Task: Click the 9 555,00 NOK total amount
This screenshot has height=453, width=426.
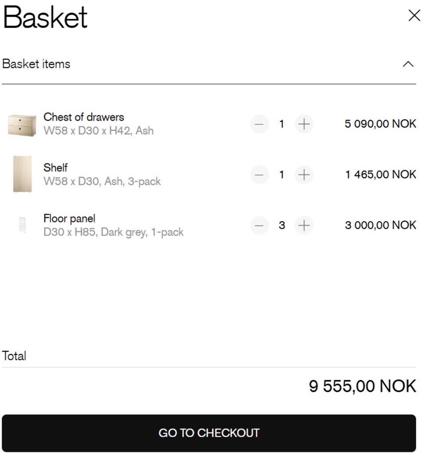Action: click(x=363, y=386)
